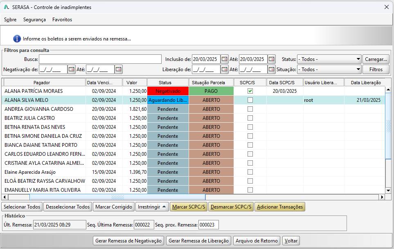Open calendar picker for Negativação de date
The height and width of the screenshot is (249, 394).
71,69
